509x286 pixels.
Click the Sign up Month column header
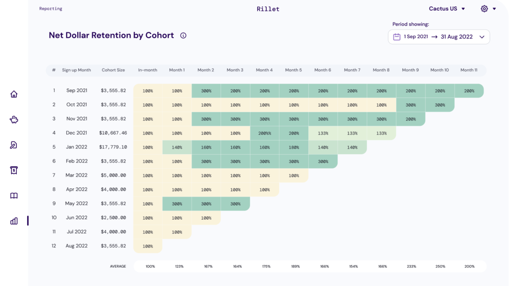(76, 70)
